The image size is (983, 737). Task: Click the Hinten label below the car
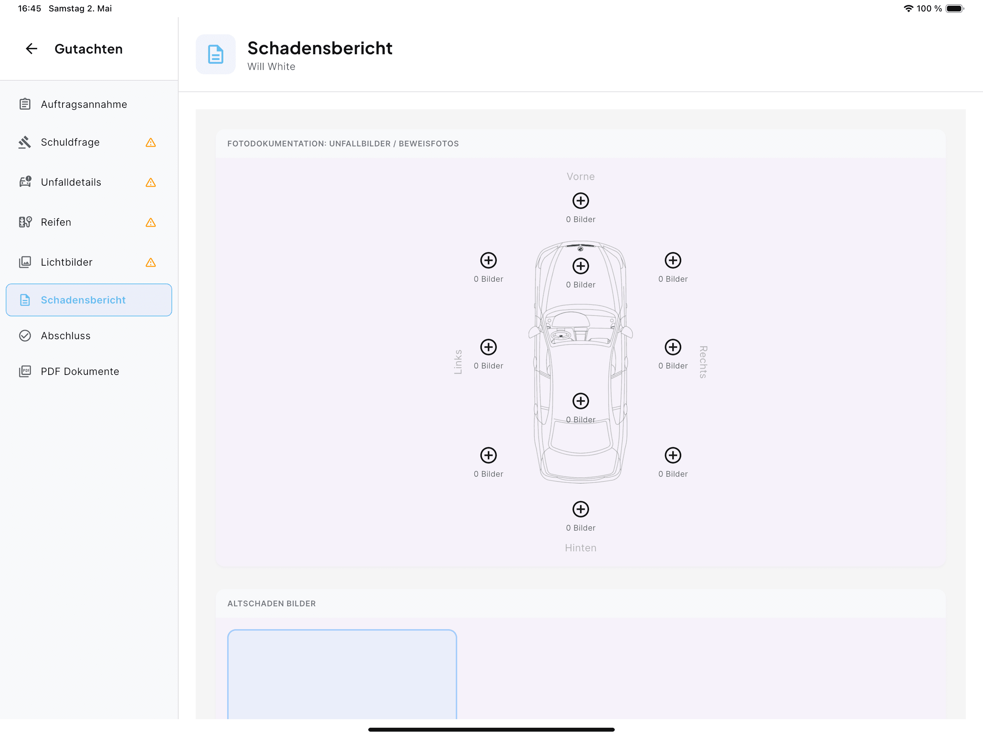(580, 548)
